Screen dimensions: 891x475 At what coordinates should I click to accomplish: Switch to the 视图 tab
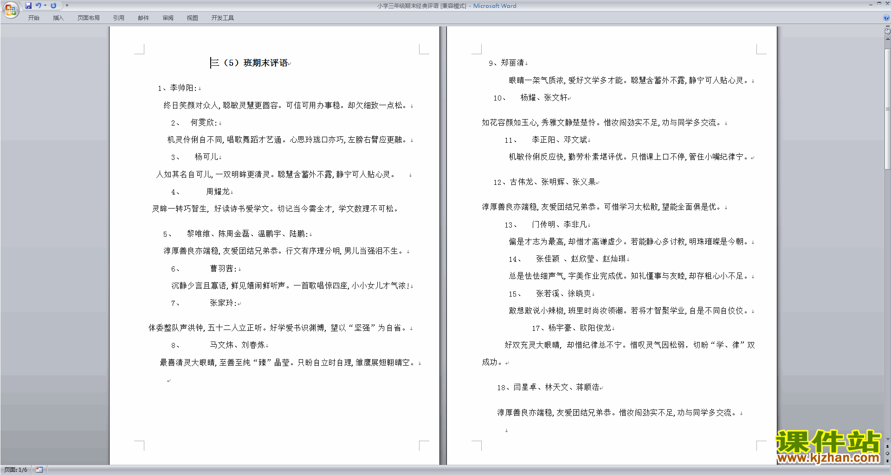coord(192,18)
